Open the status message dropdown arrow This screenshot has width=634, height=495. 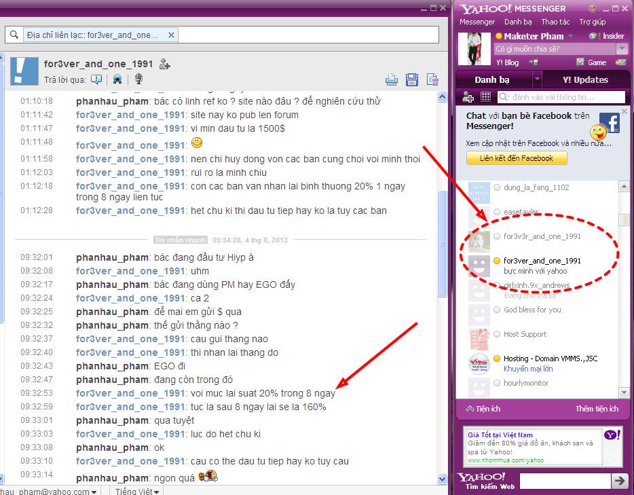click(622, 49)
